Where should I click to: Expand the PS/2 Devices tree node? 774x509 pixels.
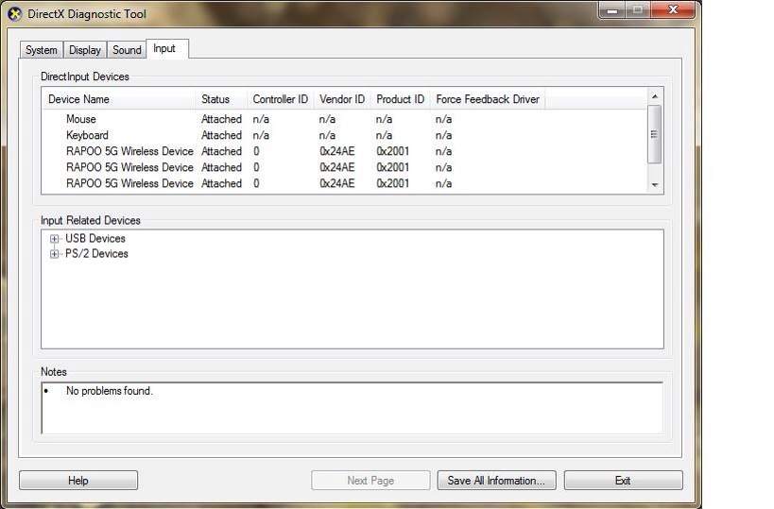pyautogui.click(x=55, y=254)
